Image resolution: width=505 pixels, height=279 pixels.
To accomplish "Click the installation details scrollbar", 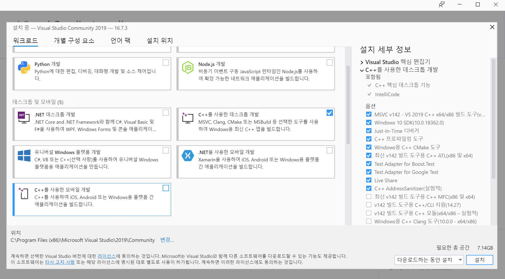I will [493, 119].
